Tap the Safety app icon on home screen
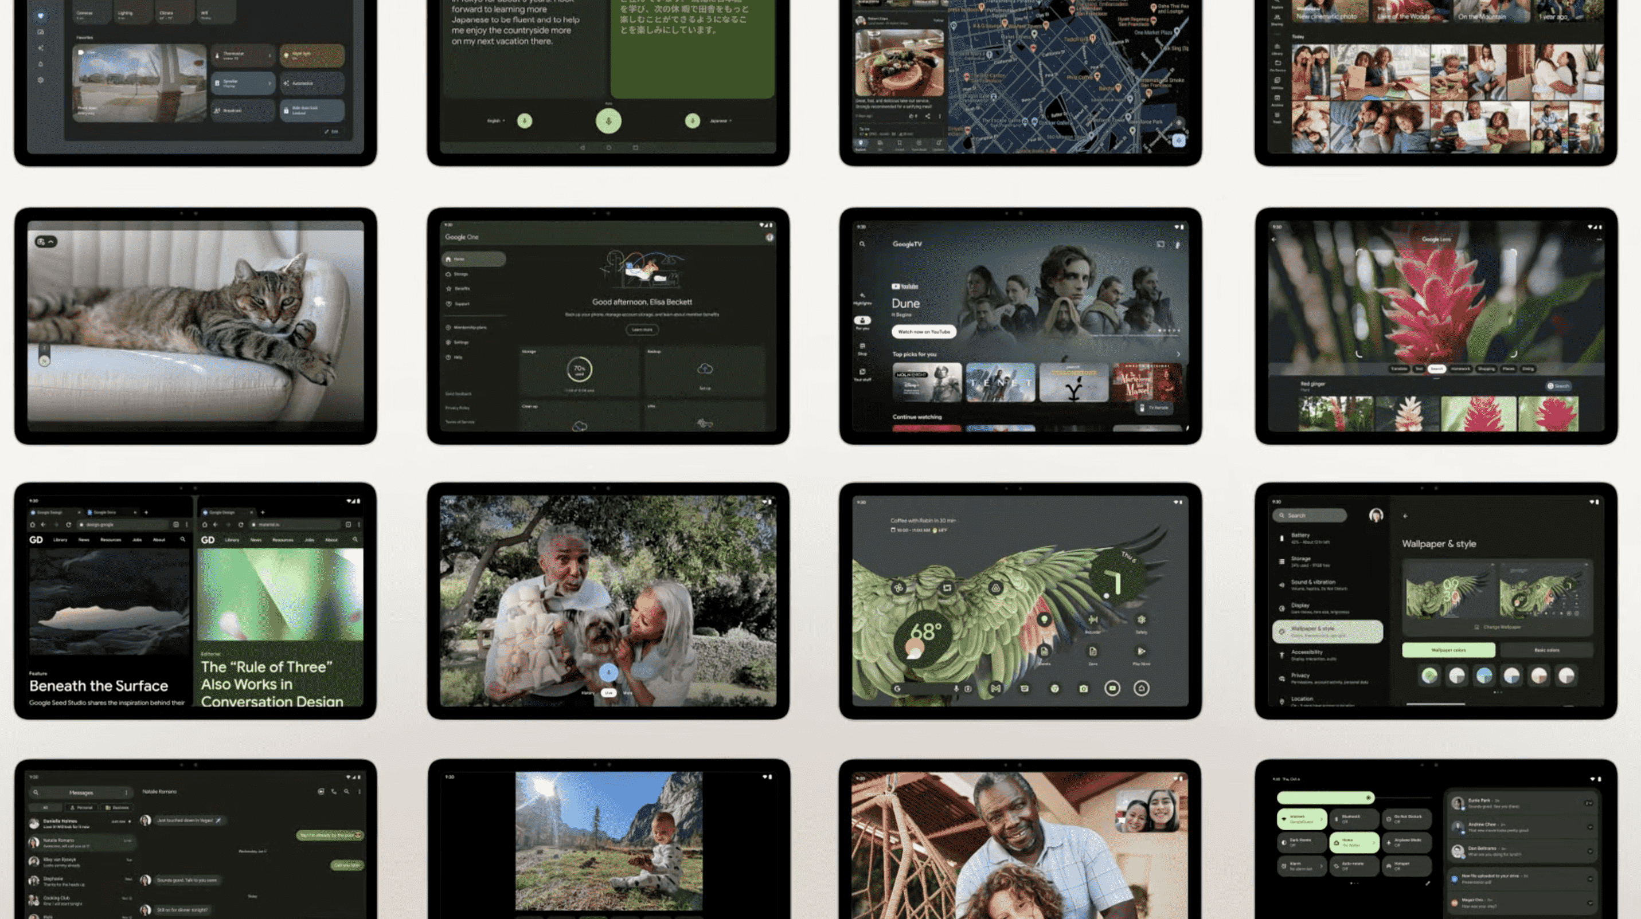Image resolution: width=1641 pixels, height=919 pixels. coord(1142,619)
